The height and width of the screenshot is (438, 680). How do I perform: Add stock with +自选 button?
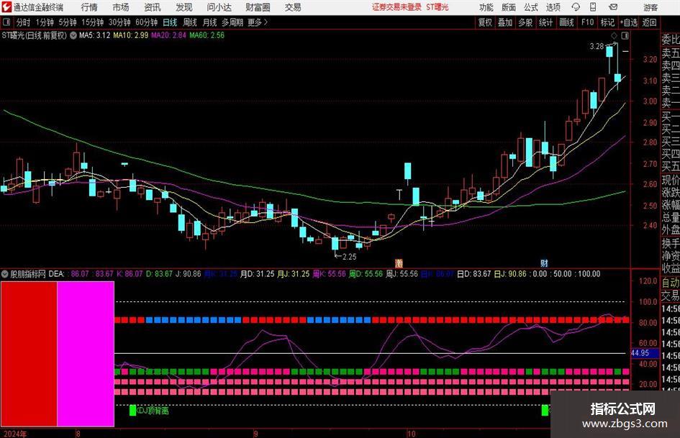click(628, 22)
